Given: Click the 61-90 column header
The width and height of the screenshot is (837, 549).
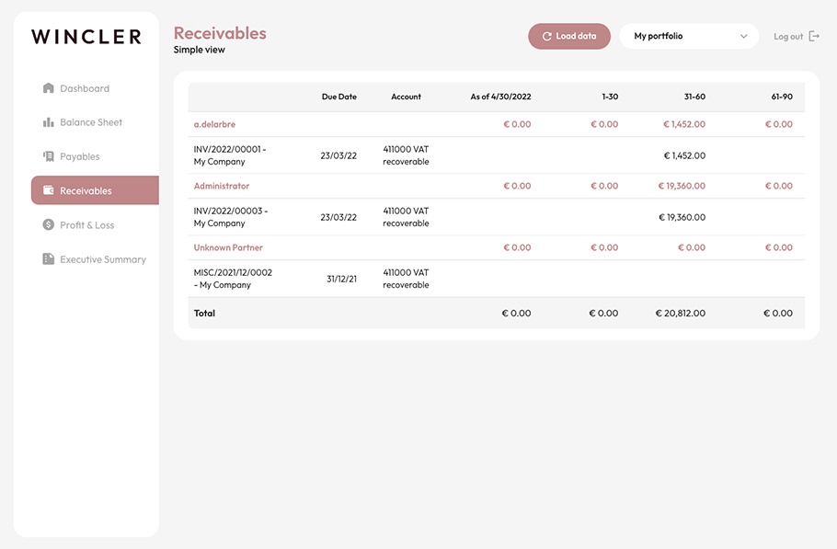Looking at the screenshot, I should coord(782,97).
